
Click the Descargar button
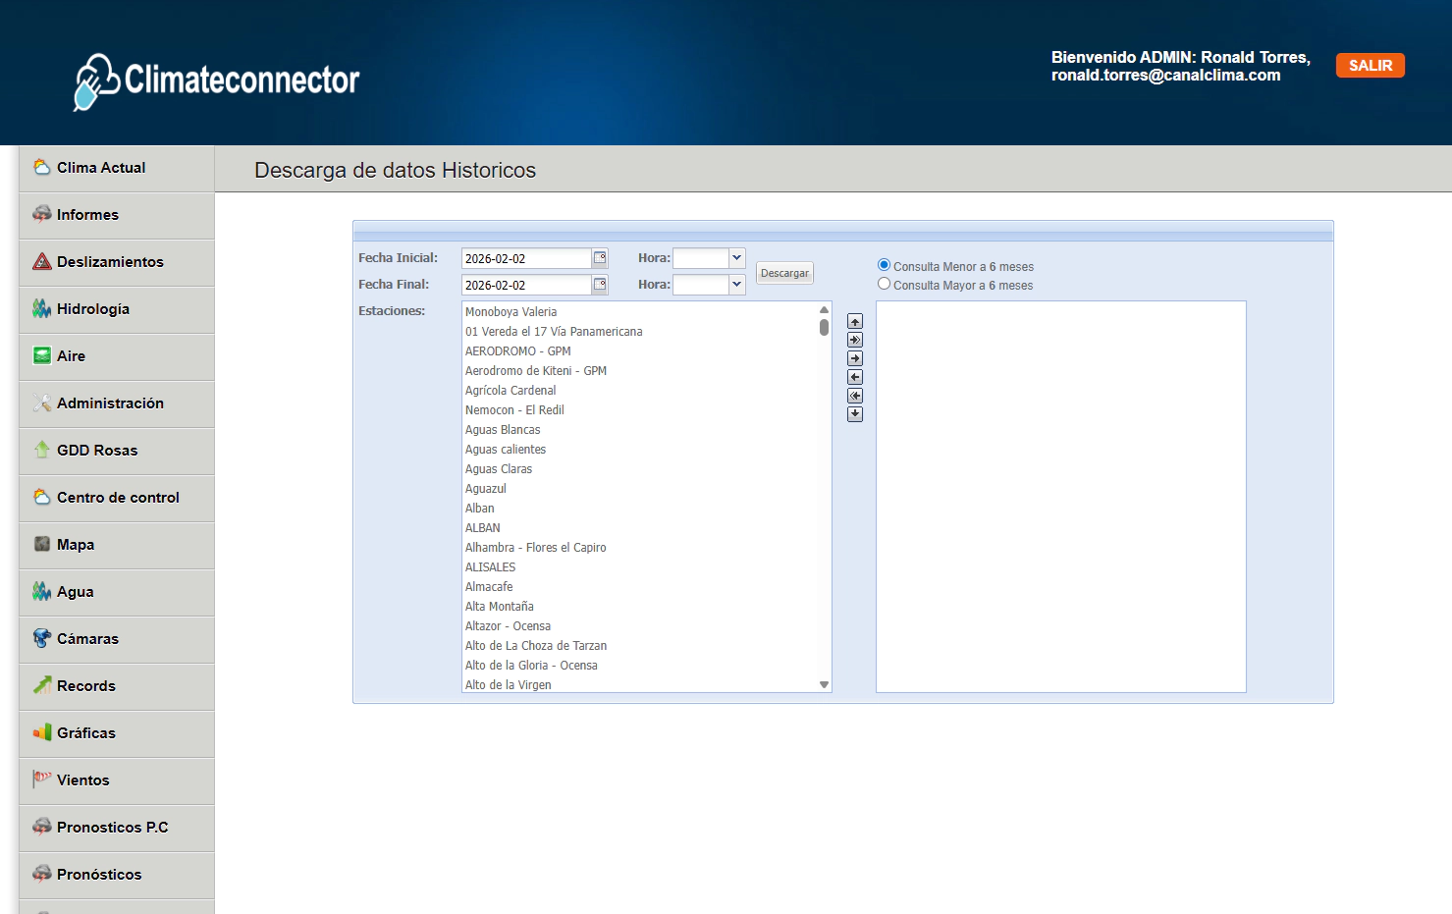[784, 273]
